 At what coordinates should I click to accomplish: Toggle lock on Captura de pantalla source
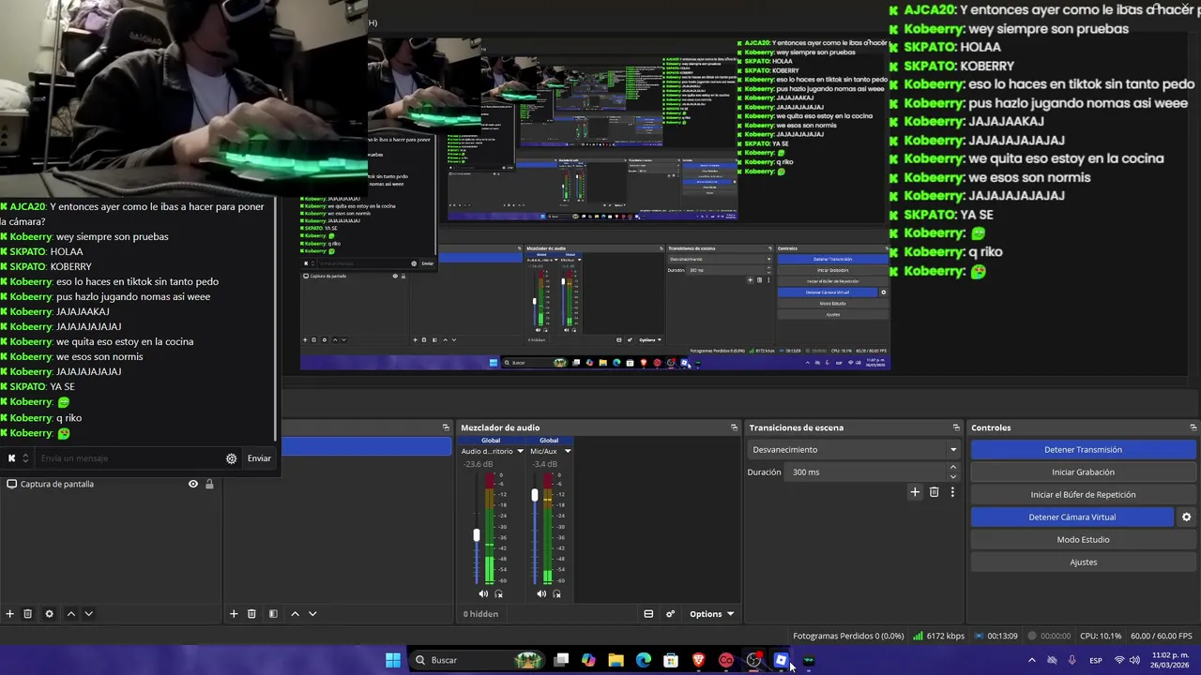coord(209,484)
